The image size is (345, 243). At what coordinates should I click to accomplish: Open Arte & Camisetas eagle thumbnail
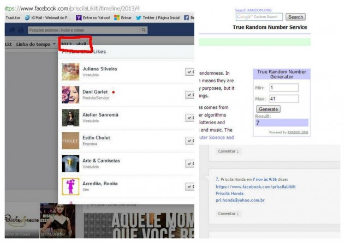pyautogui.click(x=70, y=163)
